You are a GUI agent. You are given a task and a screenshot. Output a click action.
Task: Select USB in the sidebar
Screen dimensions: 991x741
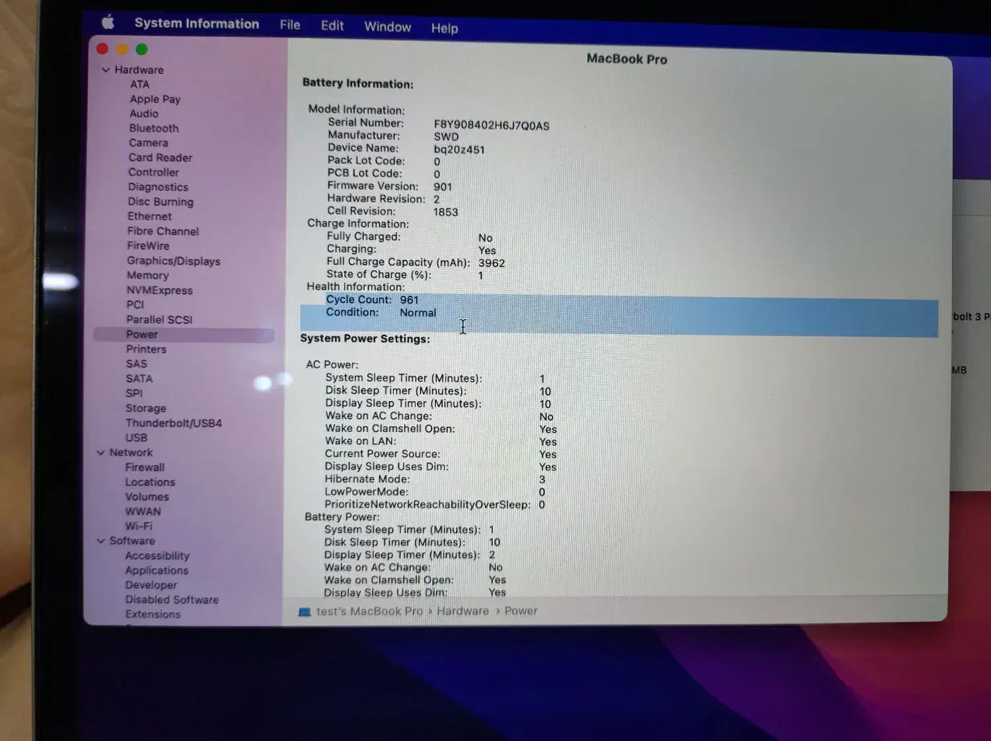click(x=136, y=438)
